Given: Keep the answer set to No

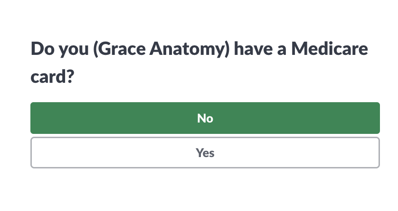Looking at the screenshot, I should pos(205,118).
